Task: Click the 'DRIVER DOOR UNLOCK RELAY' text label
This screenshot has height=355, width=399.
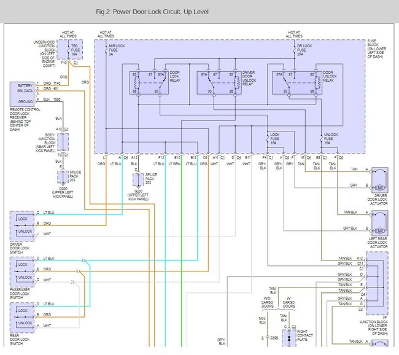Action: (249, 78)
